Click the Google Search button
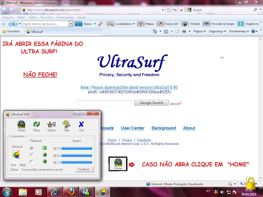263x197 pixels. tap(152, 103)
